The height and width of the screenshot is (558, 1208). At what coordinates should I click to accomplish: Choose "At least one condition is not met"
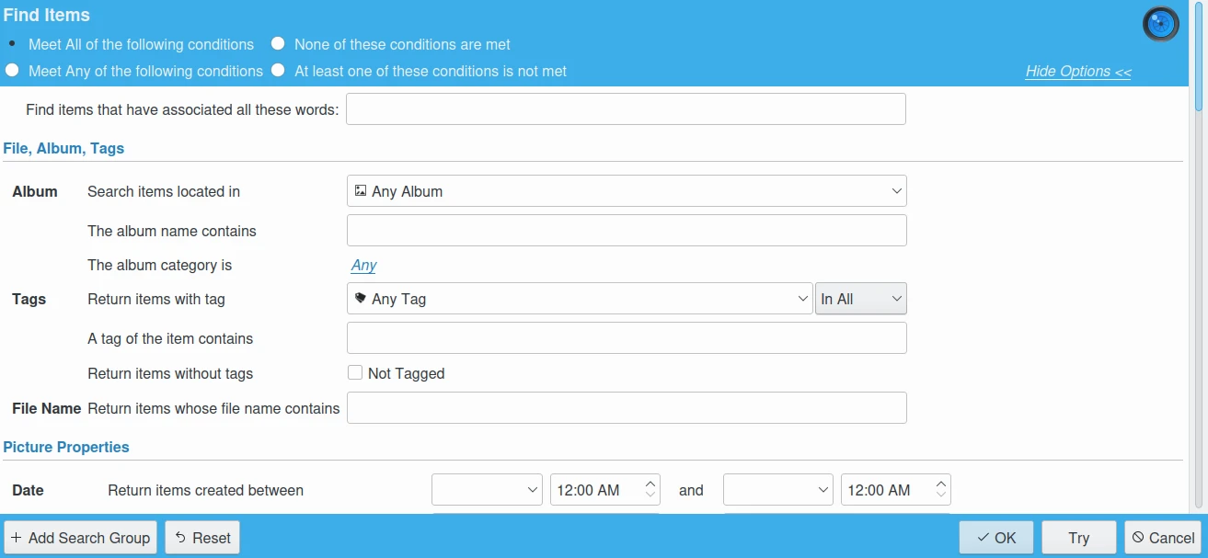[x=278, y=71]
